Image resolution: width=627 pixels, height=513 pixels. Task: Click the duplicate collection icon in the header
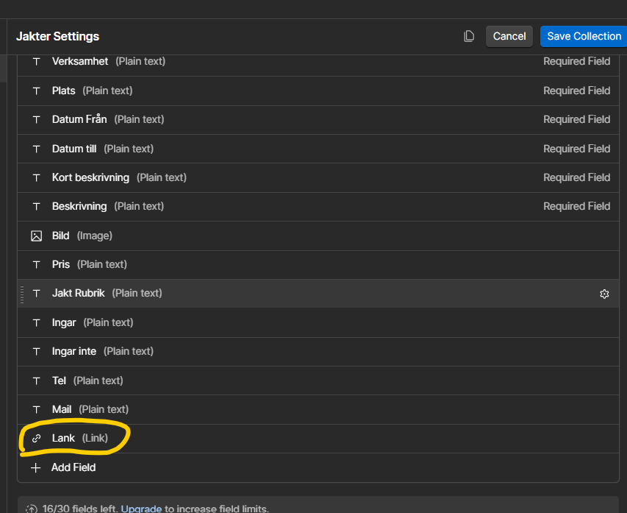pyautogui.click(x=469, y=35)
